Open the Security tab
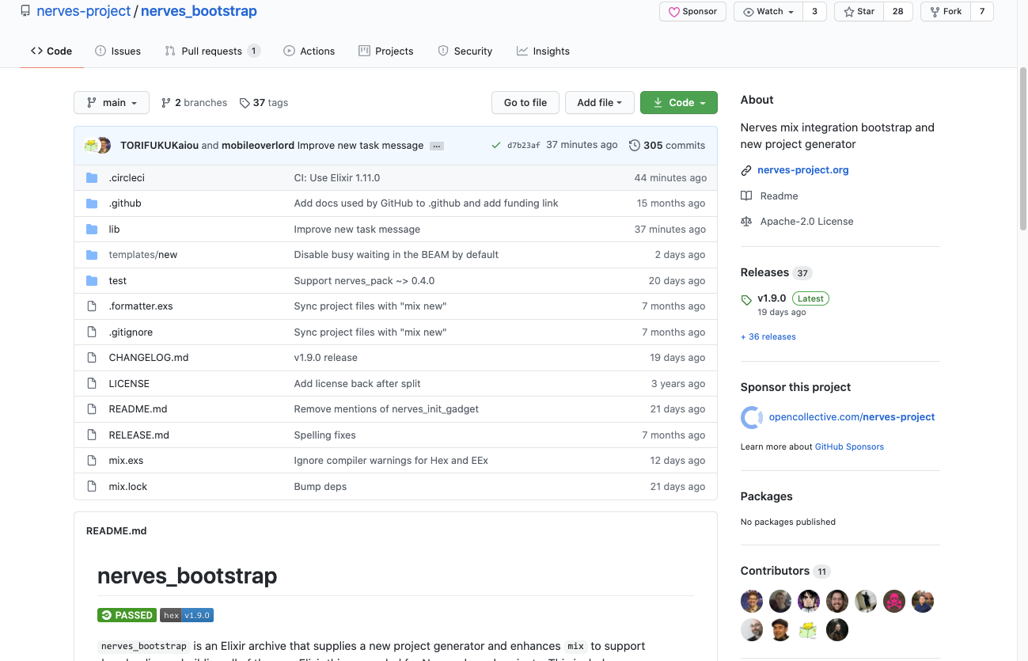This screenshot has width=1028, height=661. pyautogui.click(x=465, y=51)
